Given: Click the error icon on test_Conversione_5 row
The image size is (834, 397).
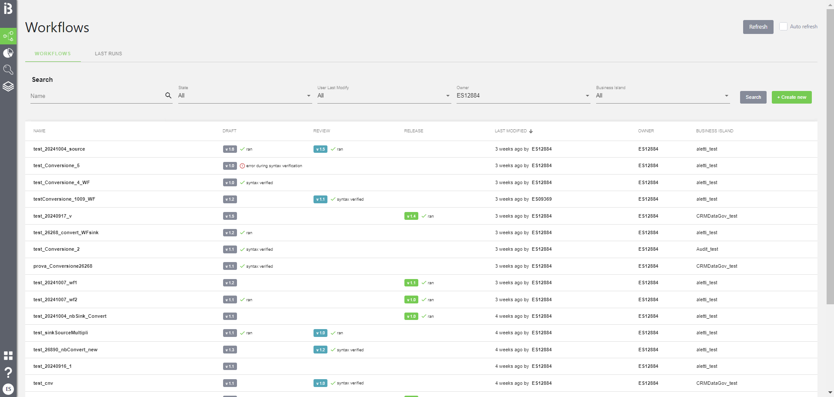Looking at the screenshot, I should 243,166.
